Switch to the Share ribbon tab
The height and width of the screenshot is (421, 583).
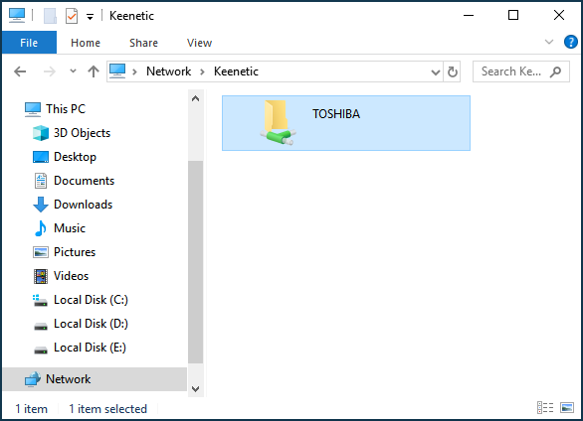pos(143,43)
